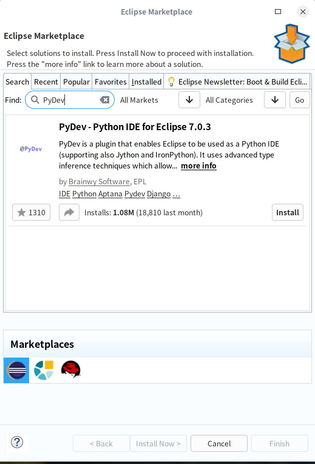Image resolution: width=315 pixels, height=464 pixels.
Task: Click the Python tag link
Action: click(x=84, y=194)
